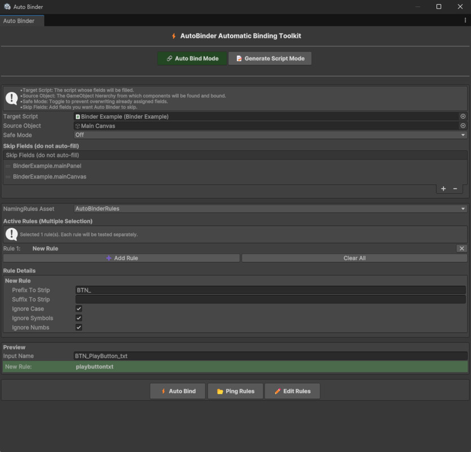Click the warning info icon above Target Script
This screenshot has height=452, width=471.
11,99
